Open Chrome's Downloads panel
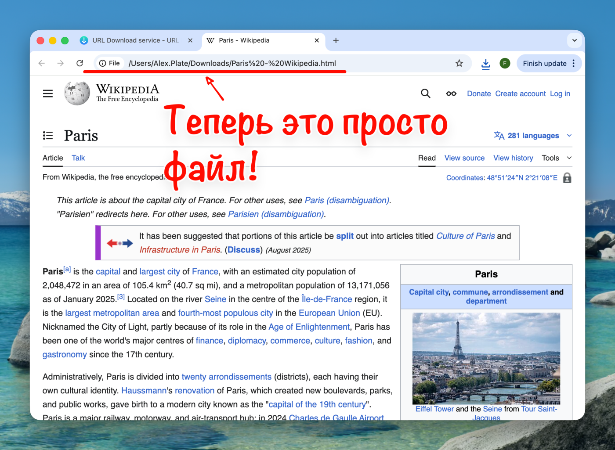Image resolution: width=615 pixels, height=450 pixels. [x=485, y=63]
